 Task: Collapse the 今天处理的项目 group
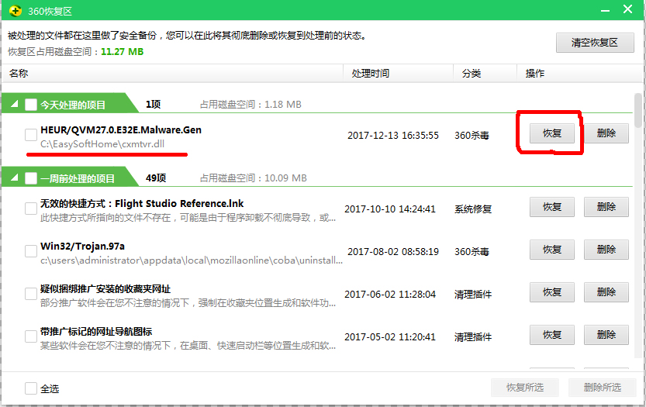[15, 104]
